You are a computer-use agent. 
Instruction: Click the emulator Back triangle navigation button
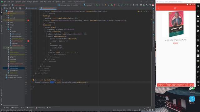coord(198,67)
